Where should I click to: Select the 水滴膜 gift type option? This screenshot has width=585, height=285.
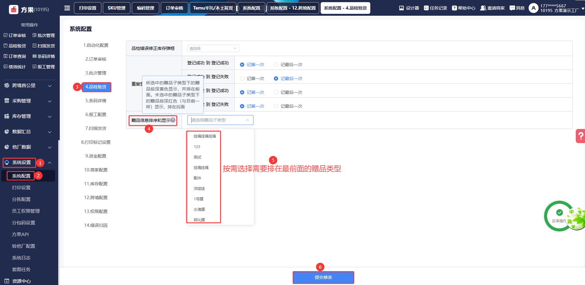pos(199,209)
